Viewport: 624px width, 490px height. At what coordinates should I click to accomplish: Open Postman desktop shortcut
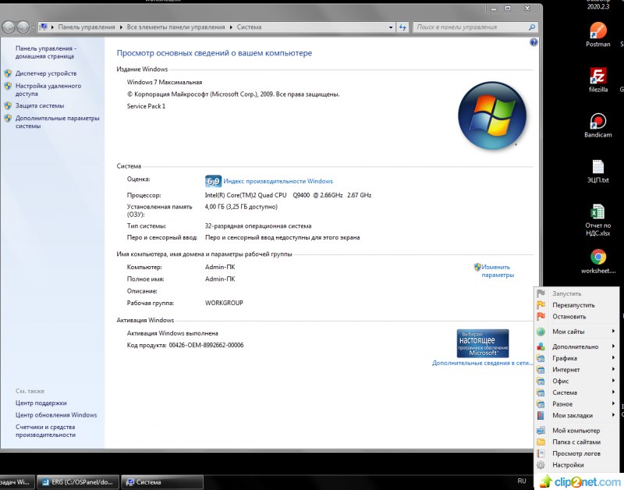597,34
